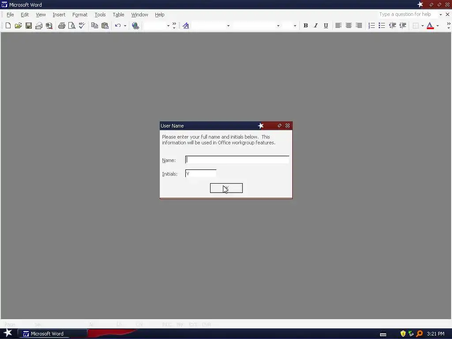Insert a hyperlink with the globe icon

pos(136,26)
